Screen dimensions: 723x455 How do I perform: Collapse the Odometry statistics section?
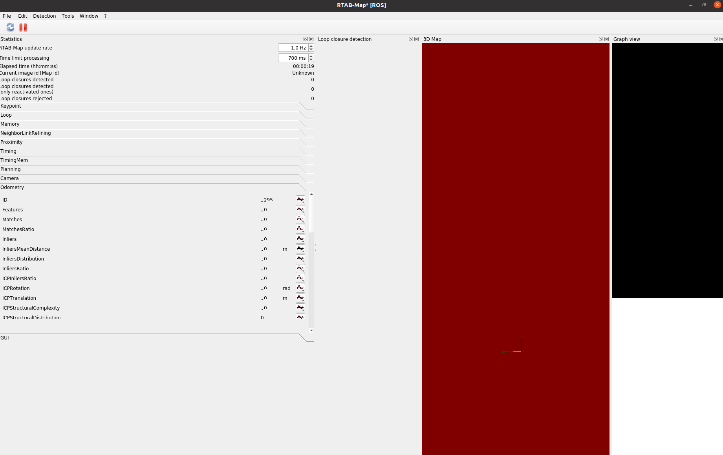[12, 187]
